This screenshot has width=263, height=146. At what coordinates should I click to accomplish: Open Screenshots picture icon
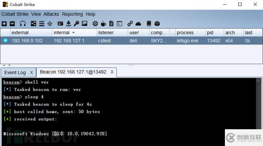(x=85, y=24)
